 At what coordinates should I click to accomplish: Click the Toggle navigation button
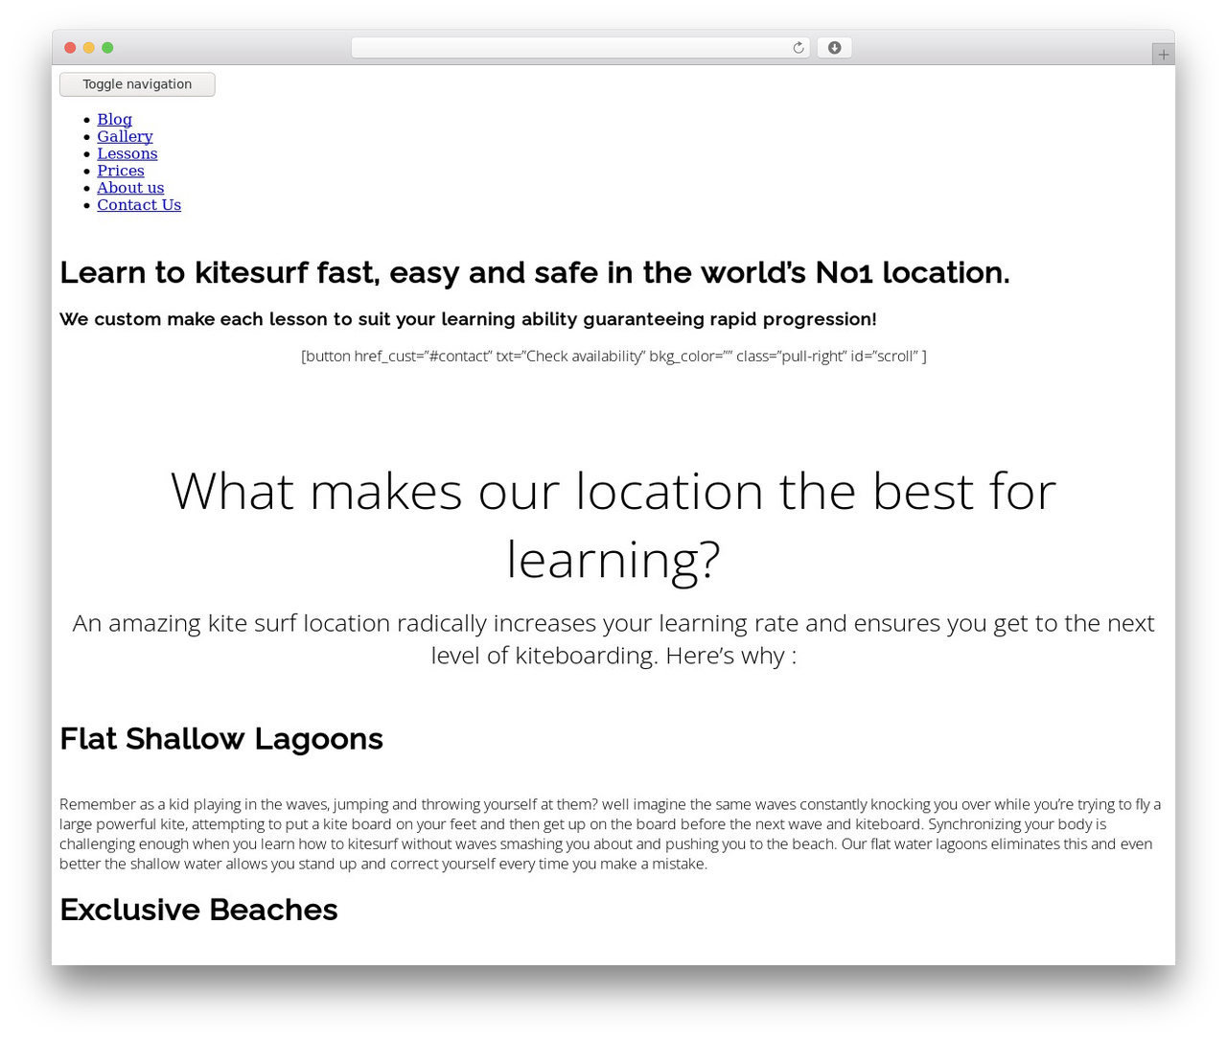pos(137,84)
